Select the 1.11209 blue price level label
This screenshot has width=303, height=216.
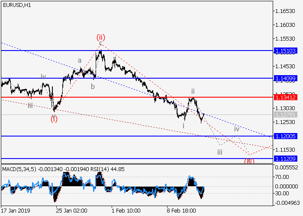point(285,159)
